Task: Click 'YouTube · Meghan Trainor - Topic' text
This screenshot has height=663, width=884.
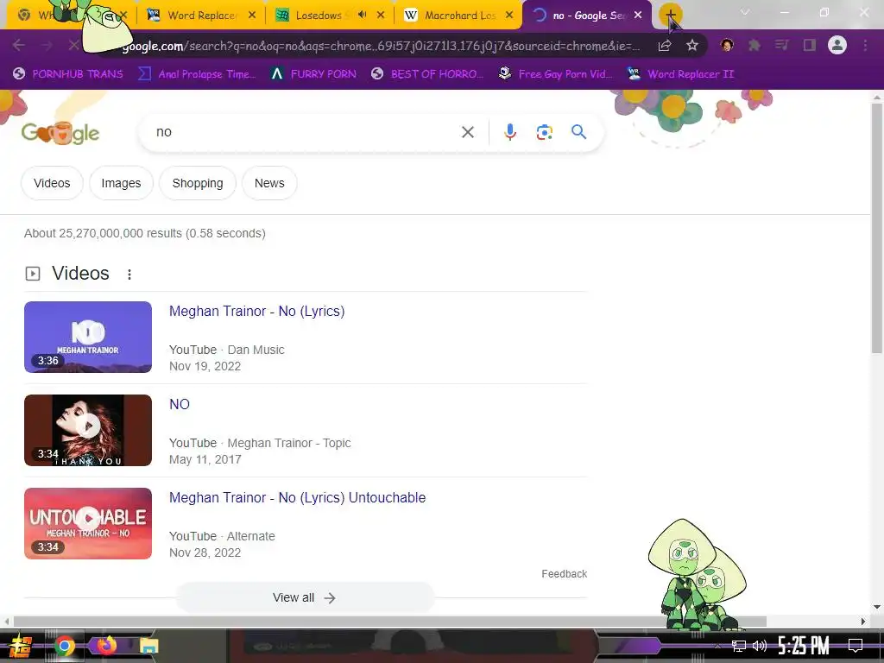Action: [x=260, y=443]
